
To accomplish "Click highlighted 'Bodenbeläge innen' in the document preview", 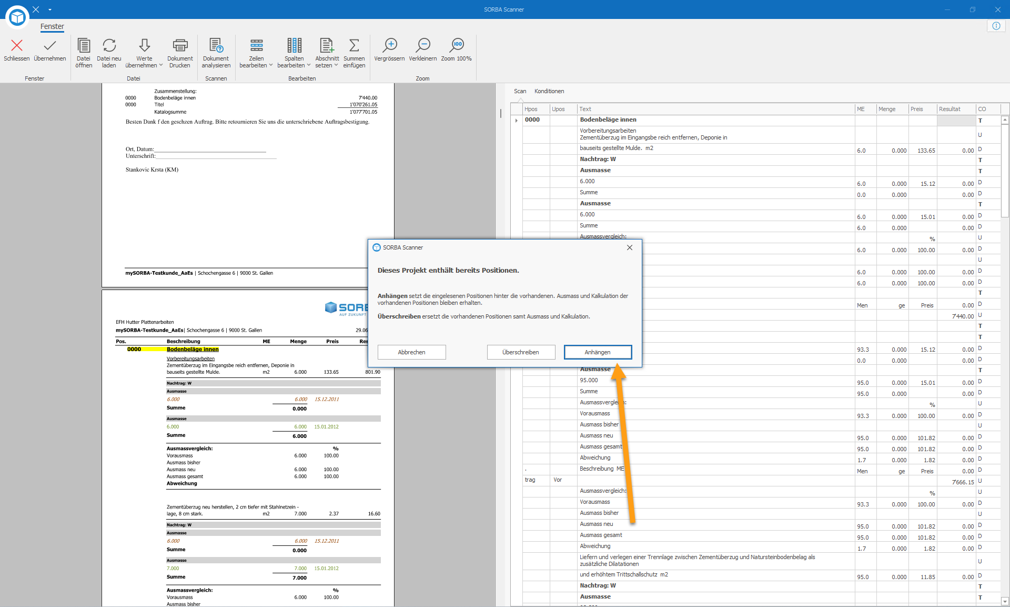I will click(x=193, y=350).
